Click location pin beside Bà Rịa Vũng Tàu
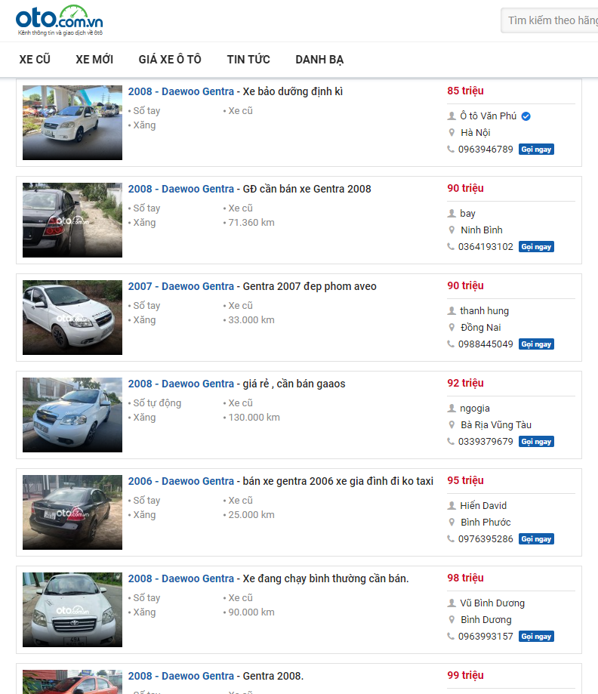This screenshot has width=598, height=694. [452, 424]
